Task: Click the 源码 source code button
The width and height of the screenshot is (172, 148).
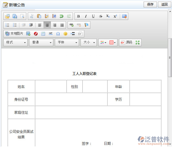Action: [126, 43]
